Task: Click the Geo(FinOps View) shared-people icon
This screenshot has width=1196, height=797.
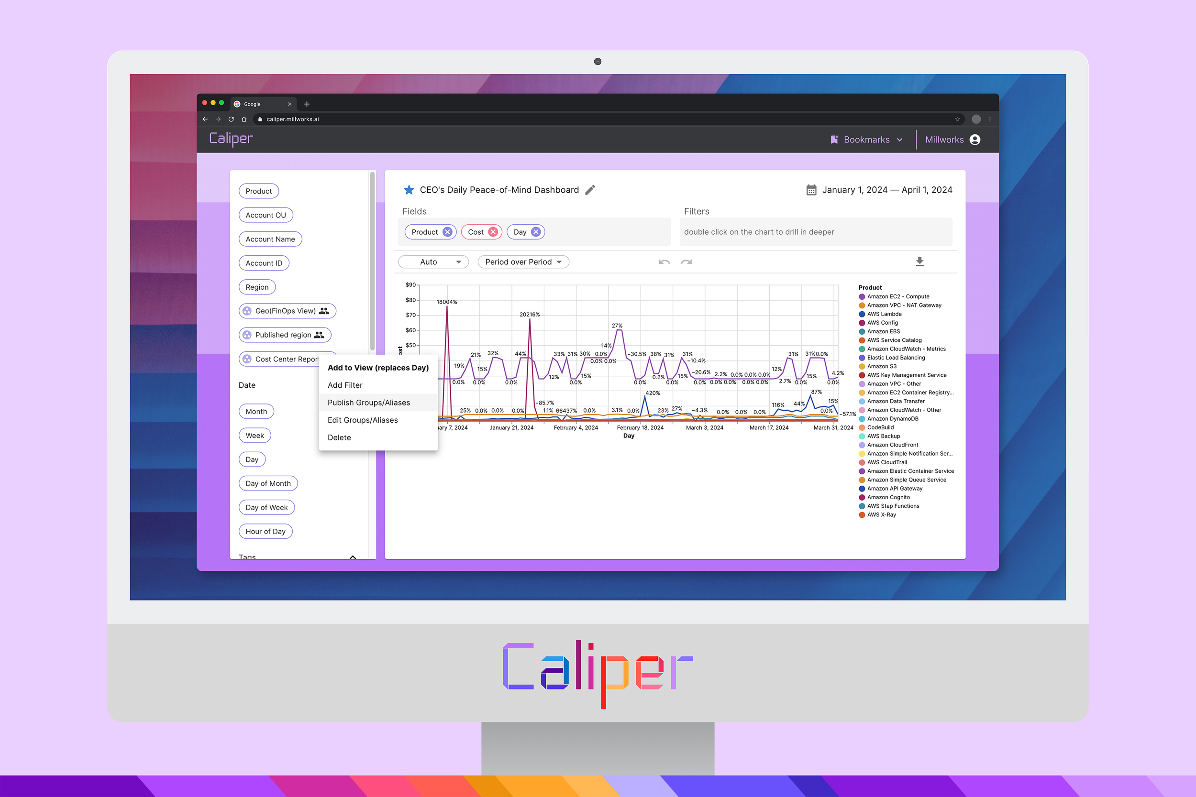Action: click(324, 311)
